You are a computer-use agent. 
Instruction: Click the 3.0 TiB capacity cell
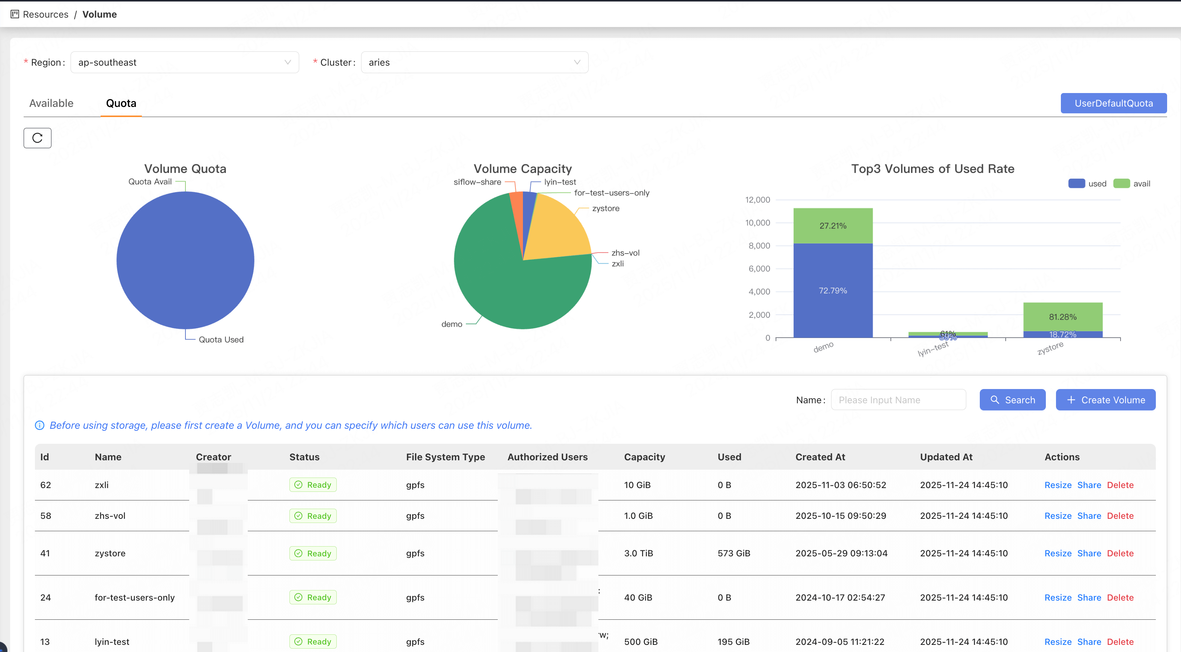pyautogui.click(x=638, y=553)
